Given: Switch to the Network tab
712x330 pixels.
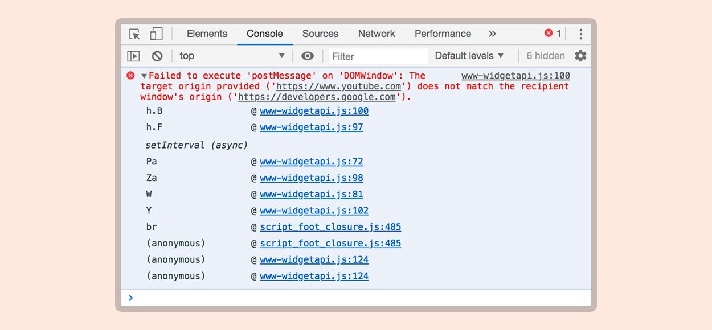Looking at the screenshot, I should [377, 34].
